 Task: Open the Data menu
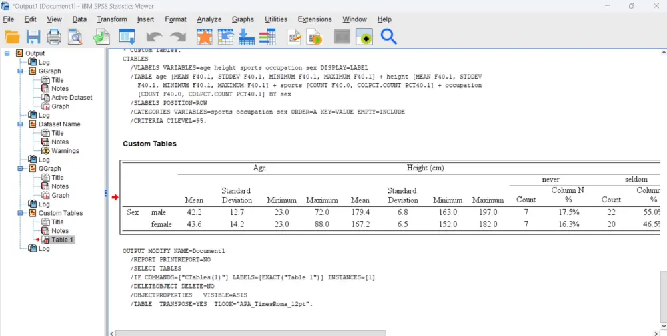(x=79, y=19)
